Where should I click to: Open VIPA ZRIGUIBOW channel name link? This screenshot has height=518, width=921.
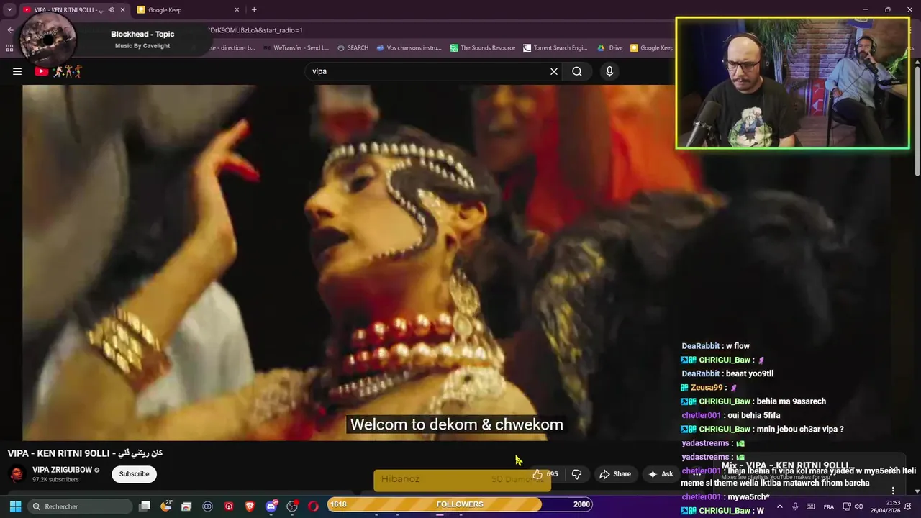coord(62,470)
